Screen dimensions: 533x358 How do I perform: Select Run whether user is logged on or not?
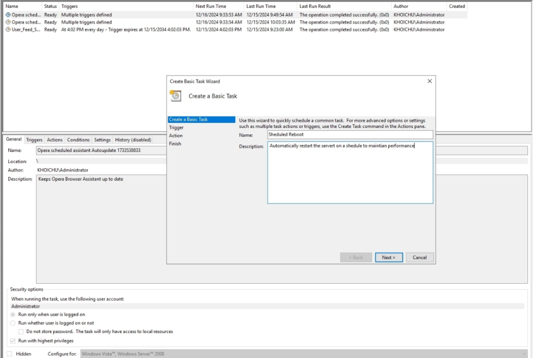(x=13, y=323)
